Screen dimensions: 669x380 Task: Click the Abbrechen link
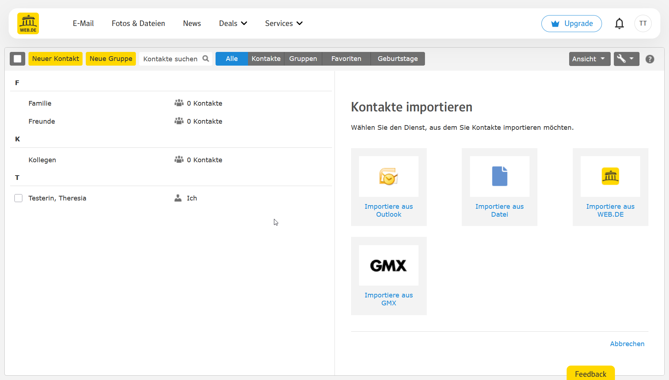tap(627, 344)
